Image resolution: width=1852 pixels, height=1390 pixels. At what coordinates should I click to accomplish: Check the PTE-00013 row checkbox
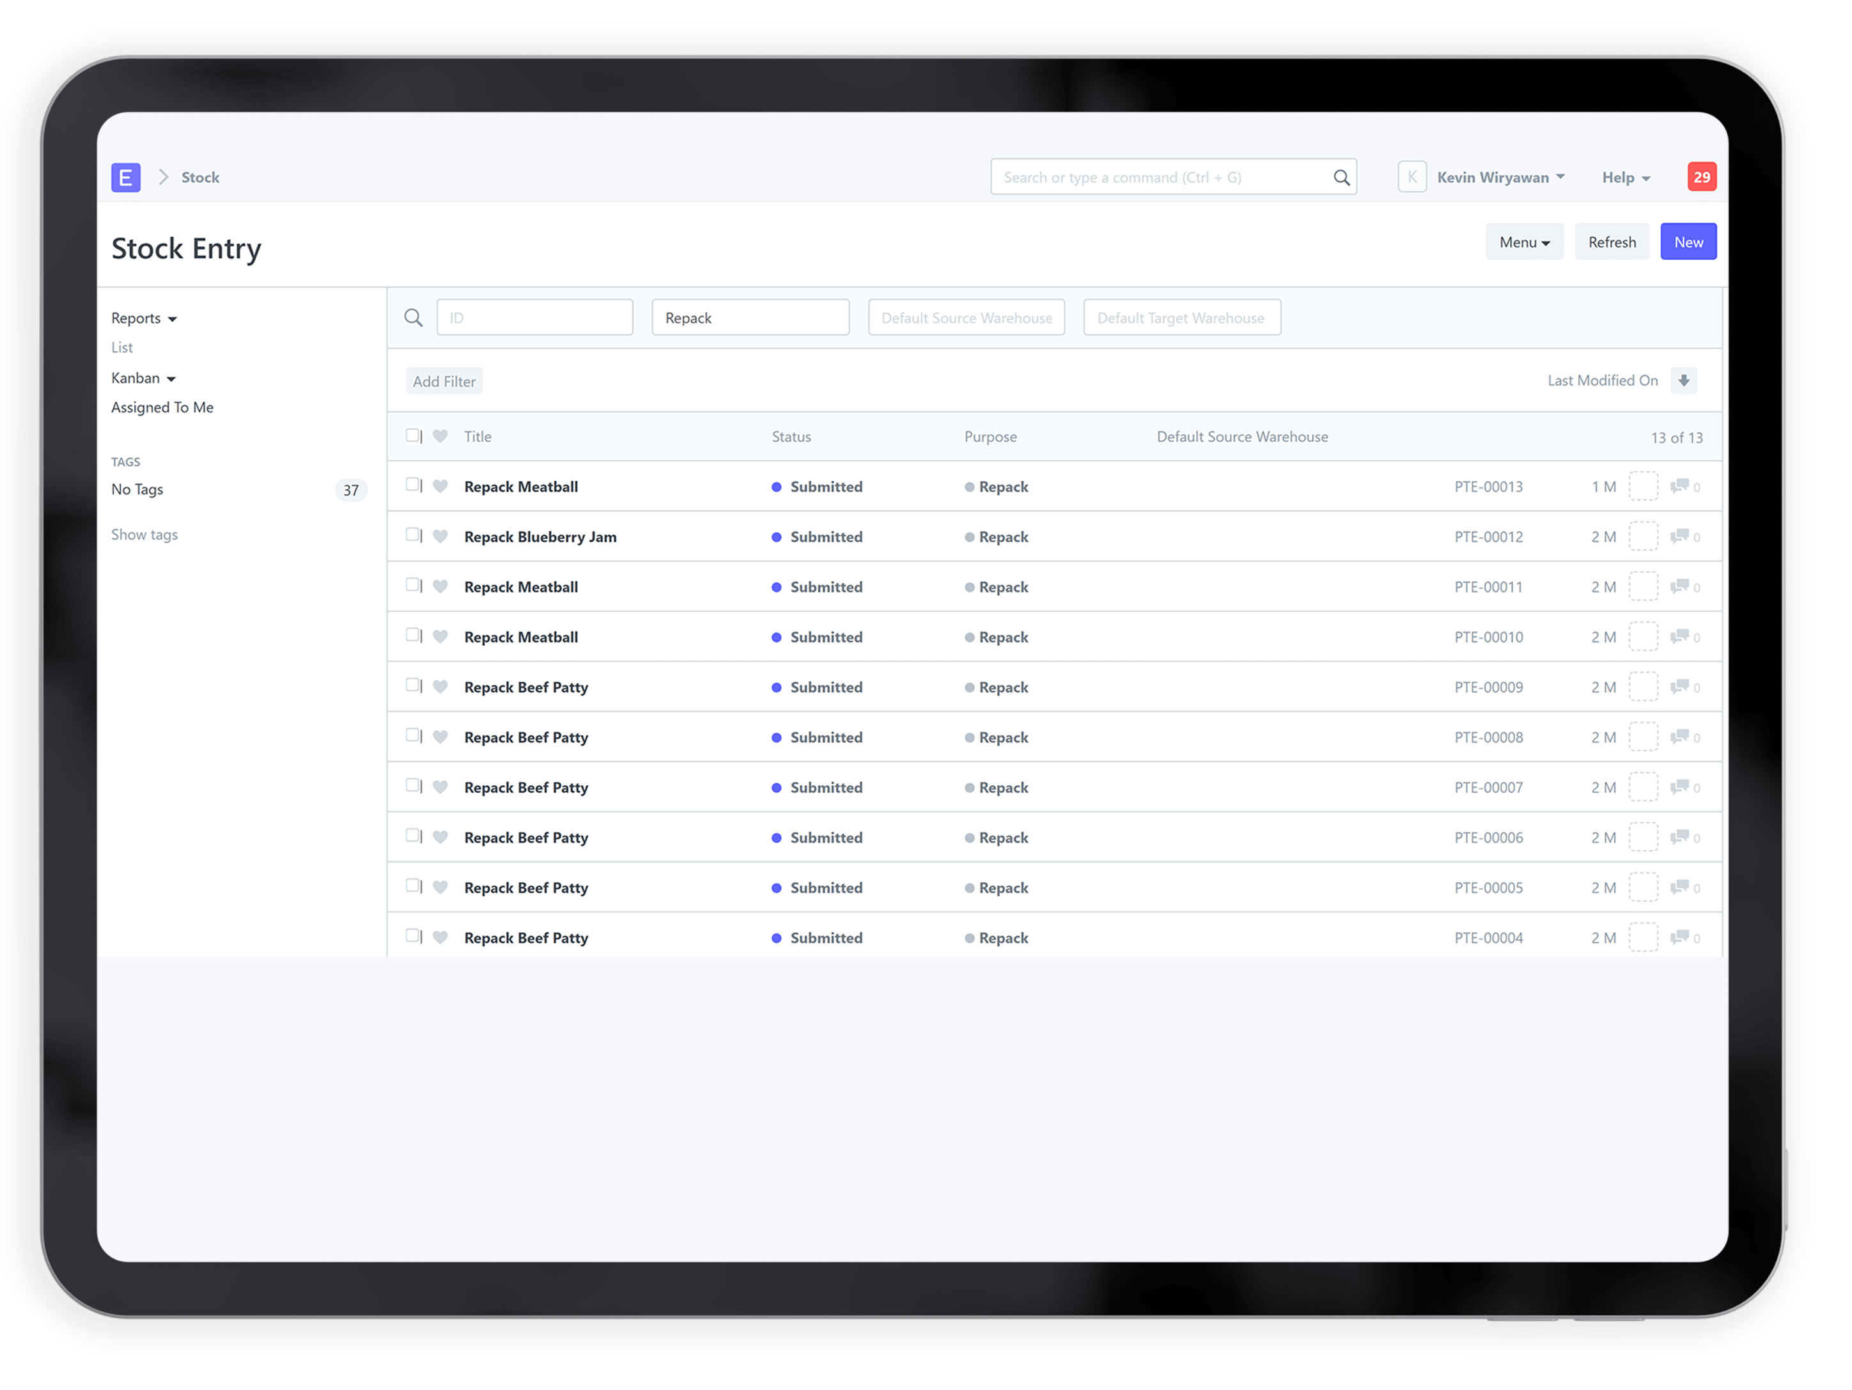(x=413, y=485)
